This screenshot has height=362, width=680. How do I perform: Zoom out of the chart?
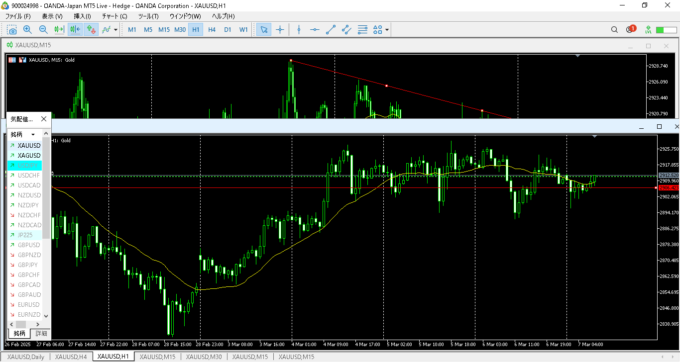tap(43, 29)
